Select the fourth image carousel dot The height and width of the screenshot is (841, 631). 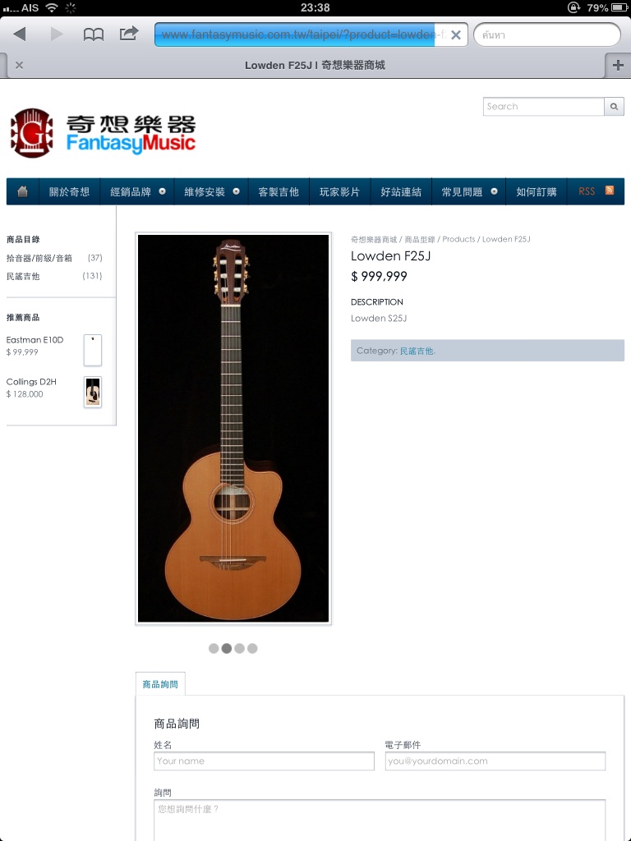pyautogui.click(x=252, y=649)
